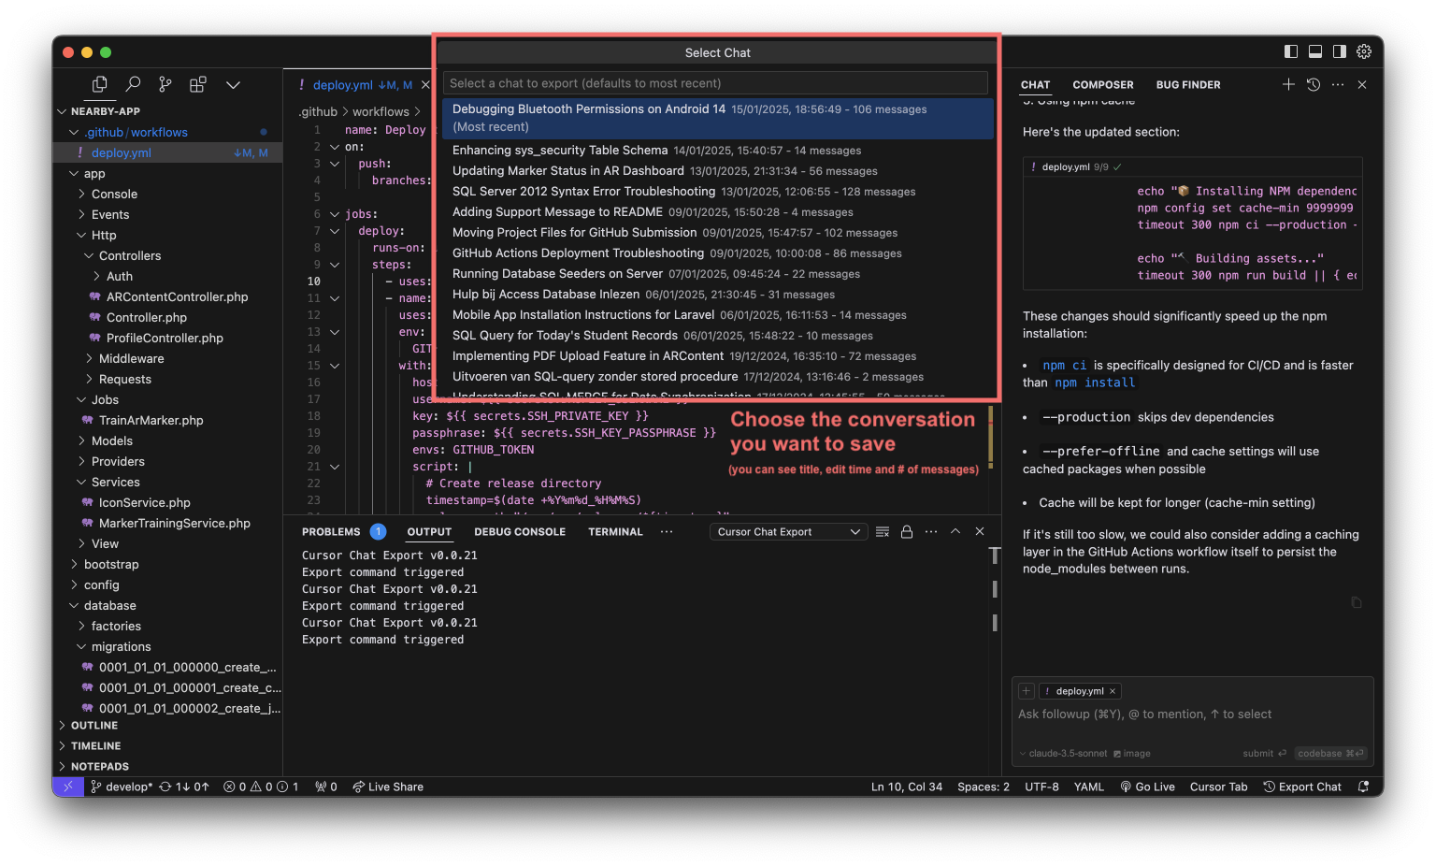1436x866 pixels.
Task: Choose GitHub Actions Deployment Troubleshooting chat
Action: (x=717, y=253)
